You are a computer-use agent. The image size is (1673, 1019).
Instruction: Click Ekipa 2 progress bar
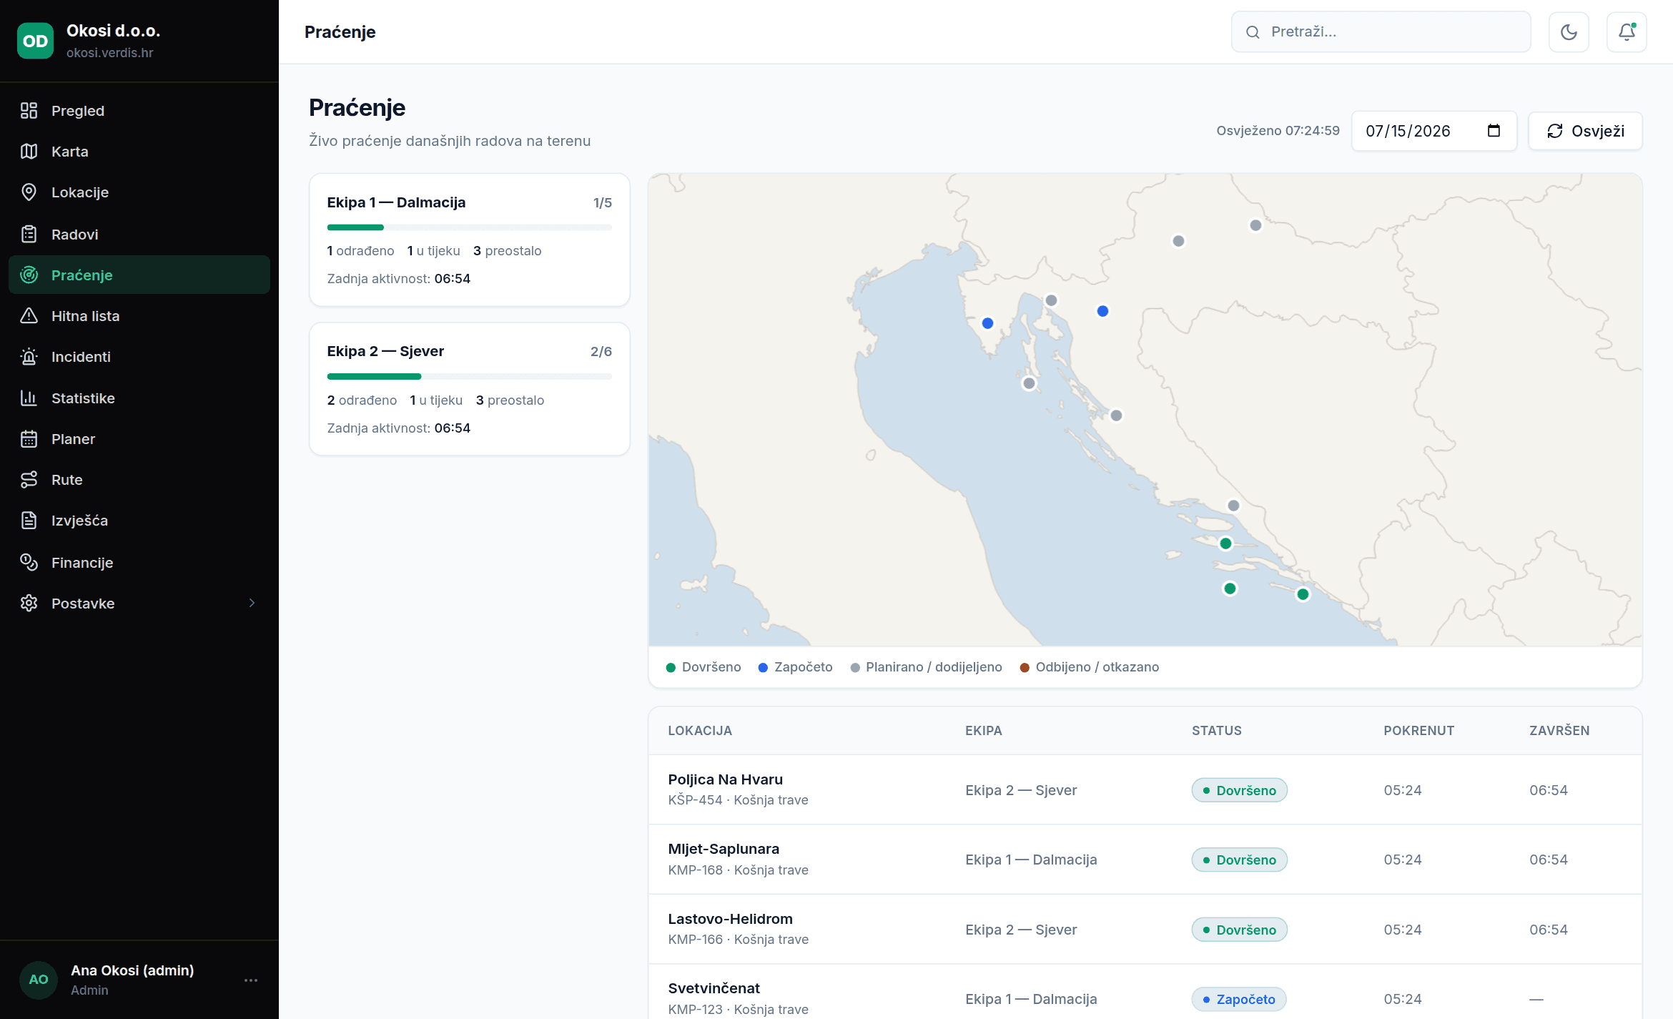[x=469, y=376]
